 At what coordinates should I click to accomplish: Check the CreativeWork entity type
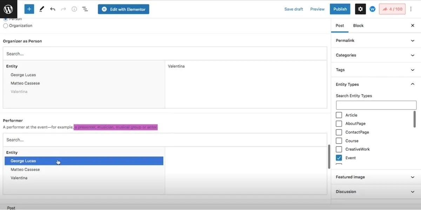point(339,149)
